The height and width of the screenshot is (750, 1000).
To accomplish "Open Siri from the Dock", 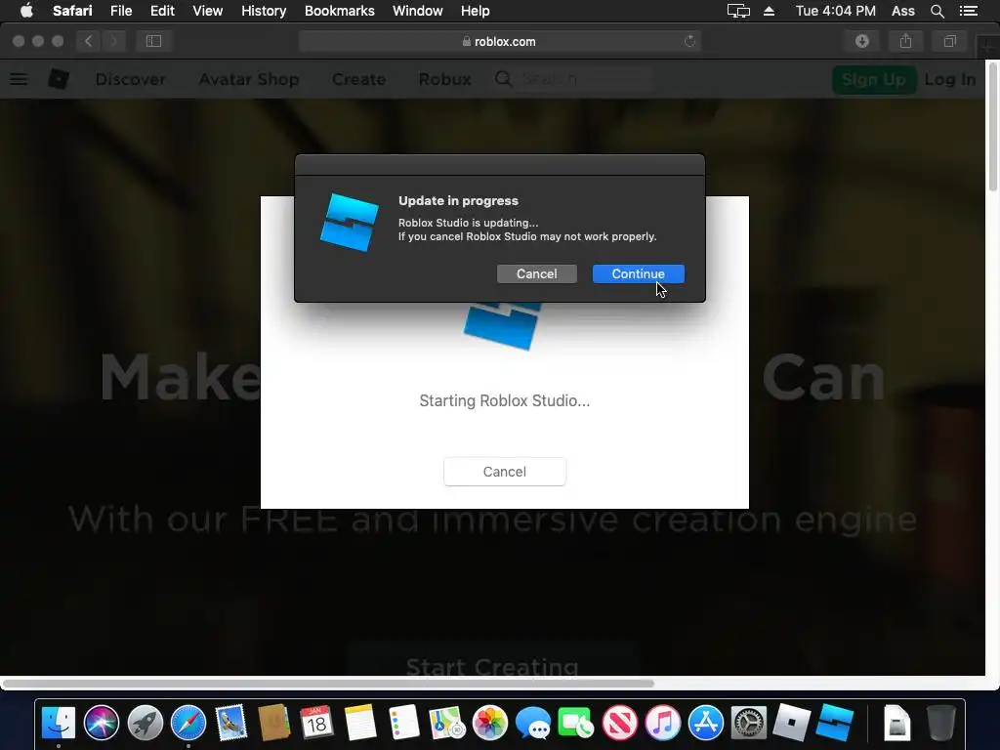I will [x=102, y=723].
